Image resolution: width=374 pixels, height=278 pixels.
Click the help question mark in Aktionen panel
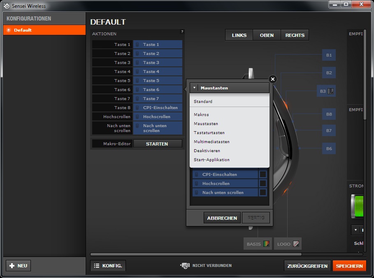[182, 32]
